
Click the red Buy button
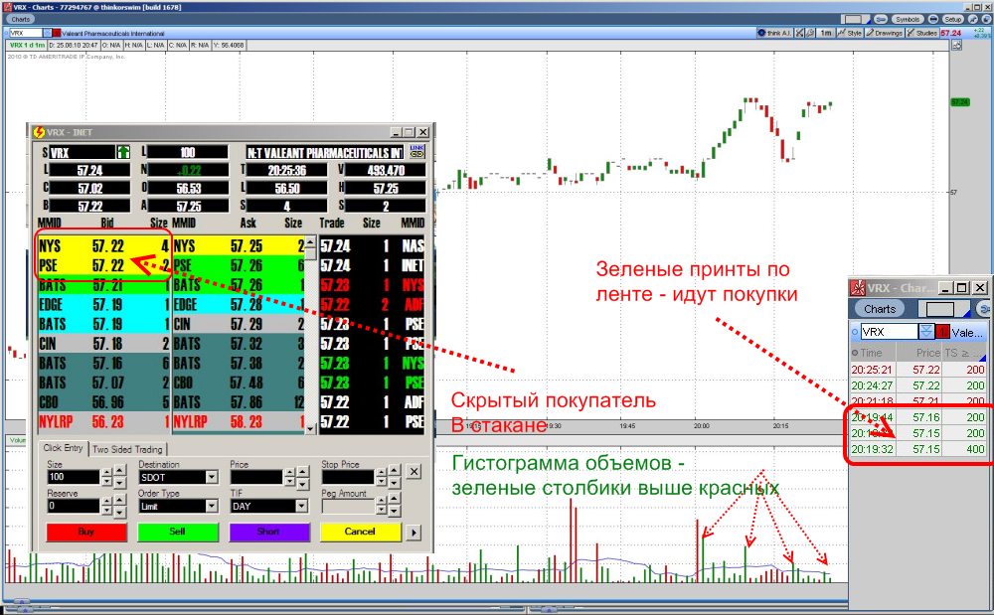(x=86, y=532)
